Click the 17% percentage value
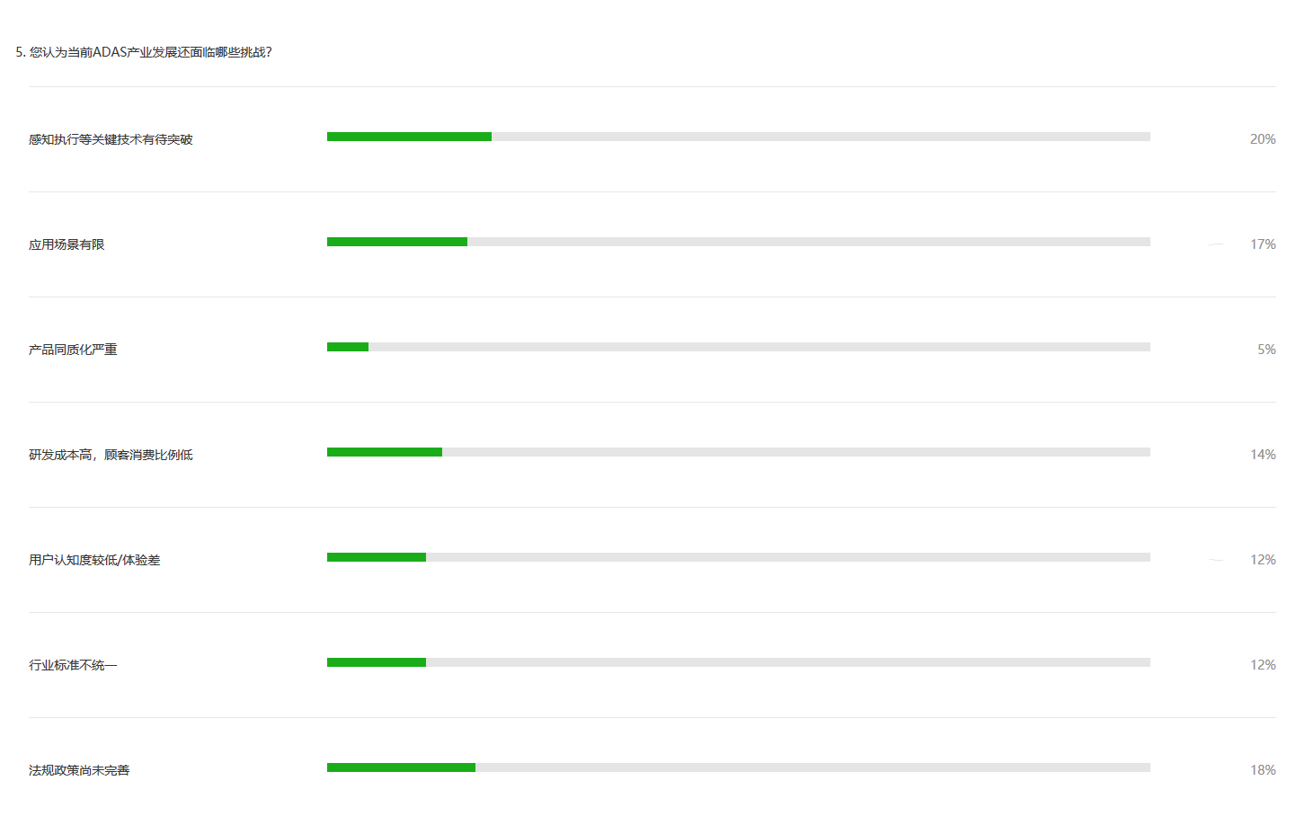This screenshot has width=1305, height=816. click(x=1263, y=244)
